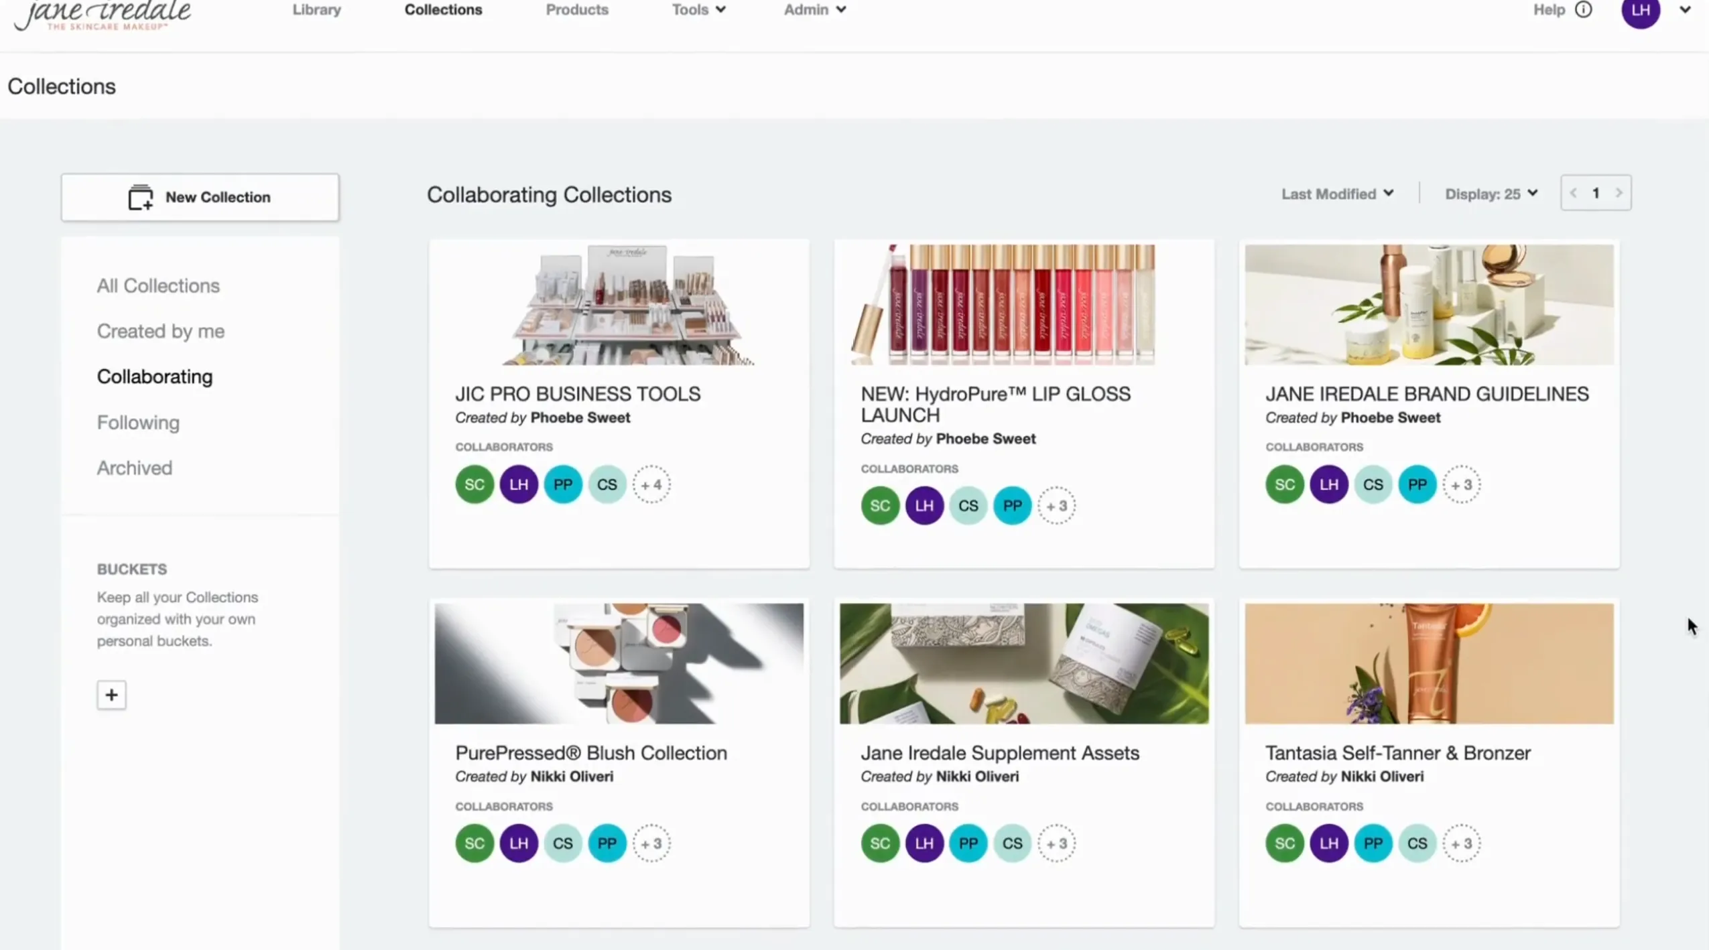Open the JANE IREDALE BRAND GUIDELINES title
Screen dimensions: 1709x950
point(1427,394)
